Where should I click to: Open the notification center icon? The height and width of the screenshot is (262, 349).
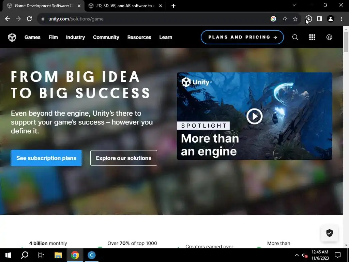click(338, 255)
